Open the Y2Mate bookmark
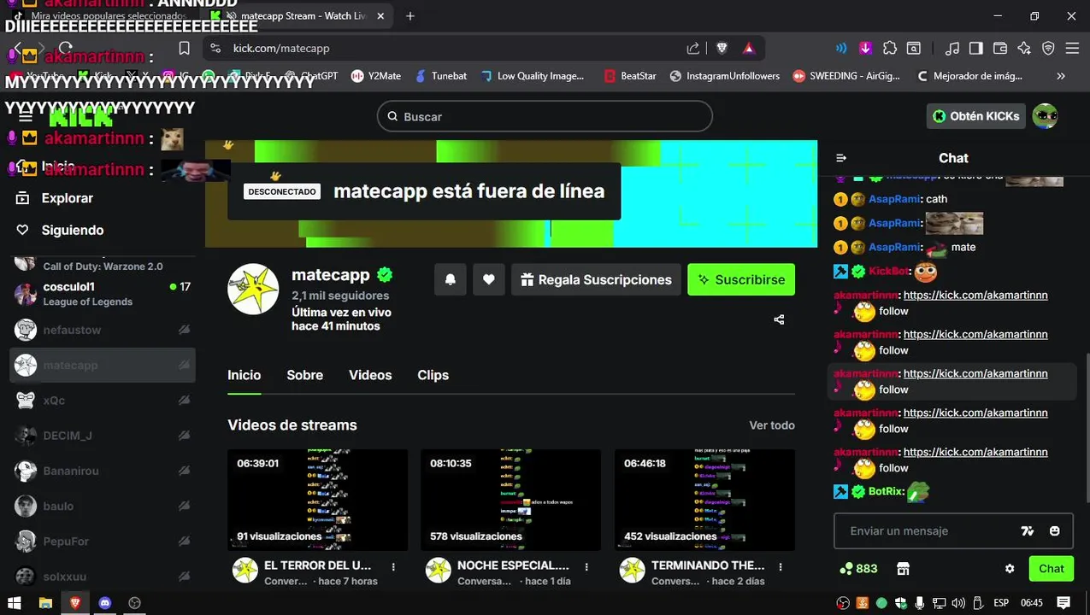The height and width of the screenshot is (615, 1090). pyautogui.click(x=376, y=76)
